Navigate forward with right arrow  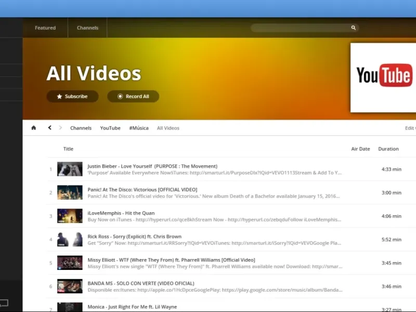pos(60,127)
